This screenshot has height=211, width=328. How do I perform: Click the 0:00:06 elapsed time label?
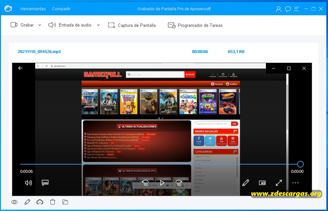27,172
